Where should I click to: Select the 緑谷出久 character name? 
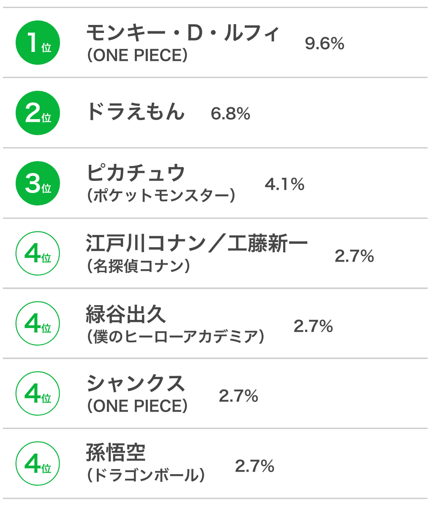126,314
